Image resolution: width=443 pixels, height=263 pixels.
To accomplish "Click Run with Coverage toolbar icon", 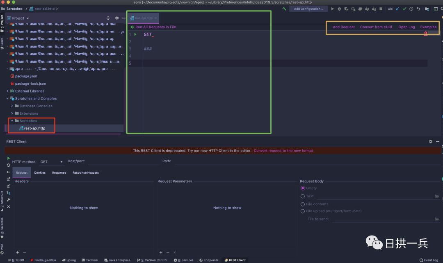I will click(346, 9).
